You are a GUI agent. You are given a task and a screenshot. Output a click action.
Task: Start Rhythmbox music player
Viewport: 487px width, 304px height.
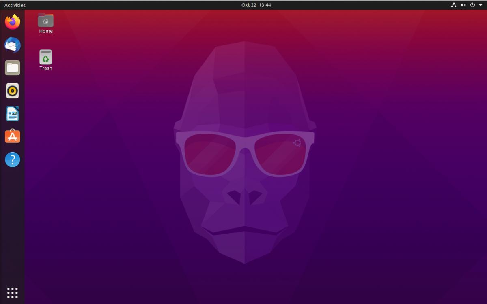tap(13, 91)
